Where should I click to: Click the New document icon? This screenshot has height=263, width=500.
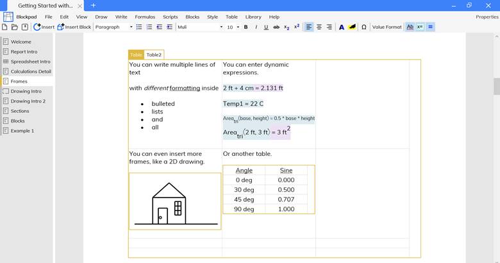coord(4,27)
